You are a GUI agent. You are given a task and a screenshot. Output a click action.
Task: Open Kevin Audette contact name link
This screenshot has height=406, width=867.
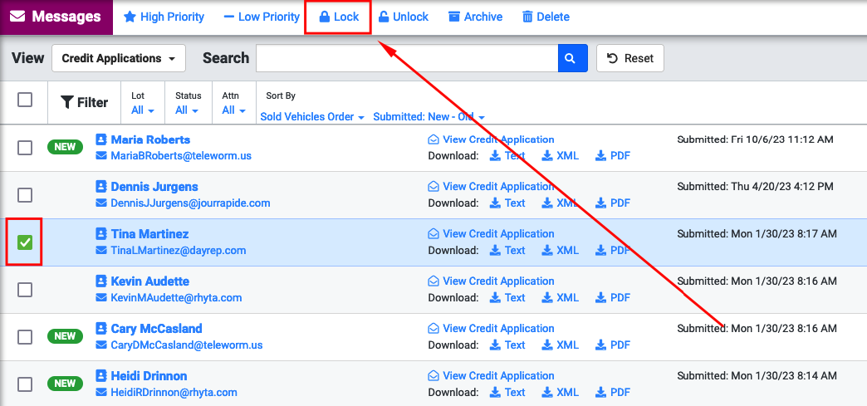149,281
